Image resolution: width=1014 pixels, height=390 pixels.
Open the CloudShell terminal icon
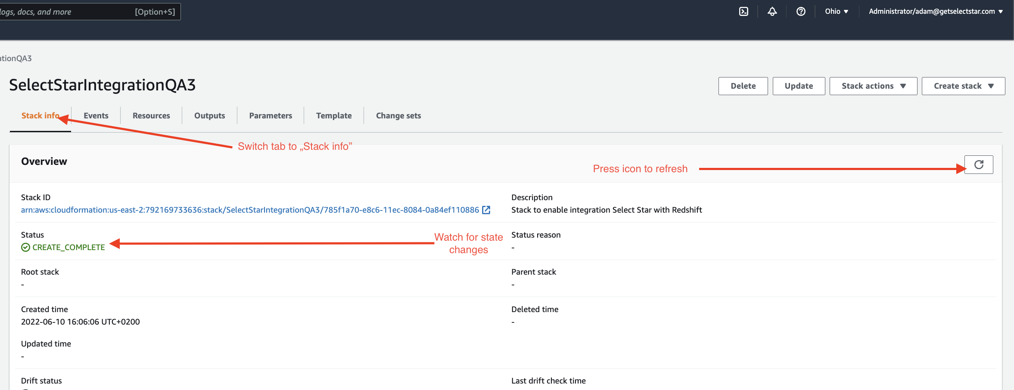(743, 12)
